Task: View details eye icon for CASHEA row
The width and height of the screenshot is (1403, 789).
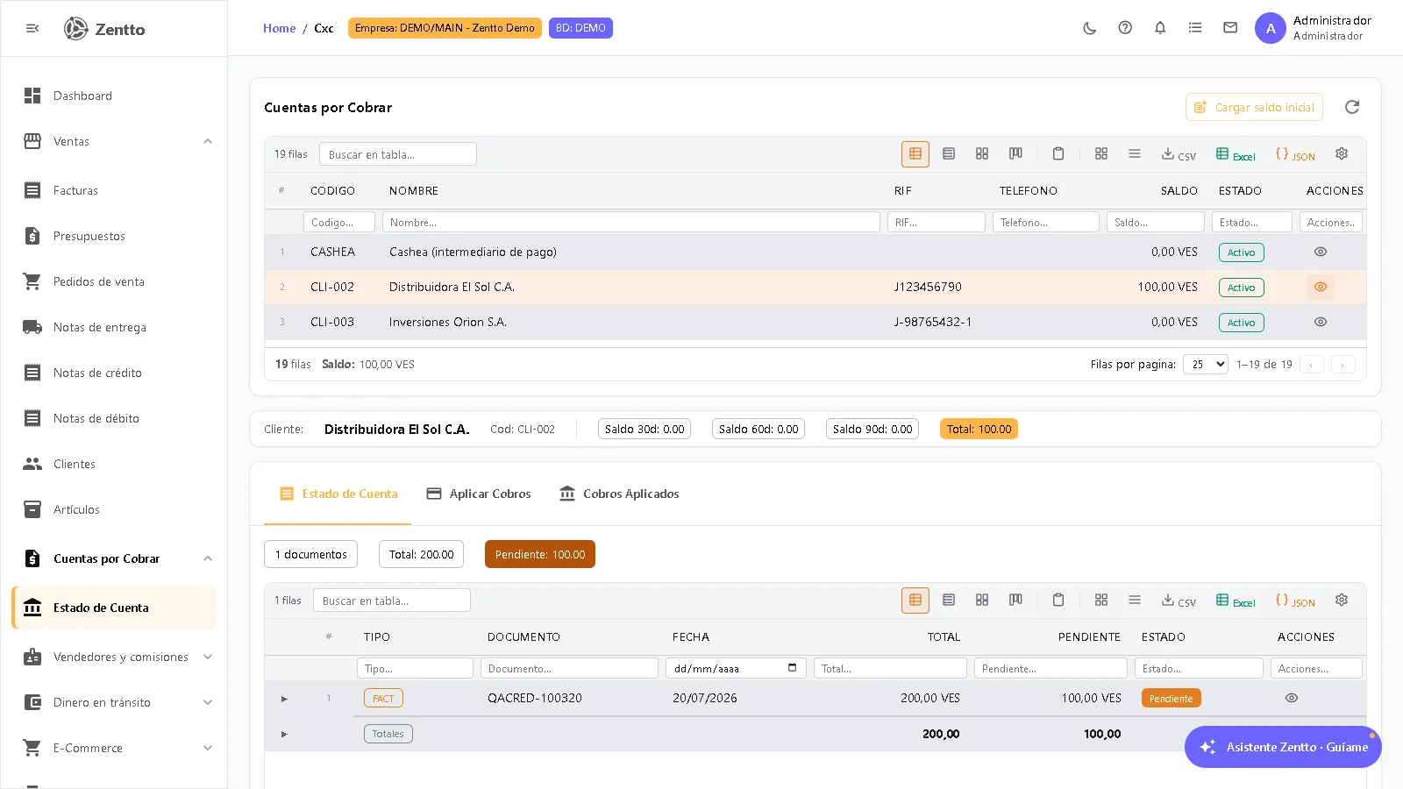Action: point(1321,252)
